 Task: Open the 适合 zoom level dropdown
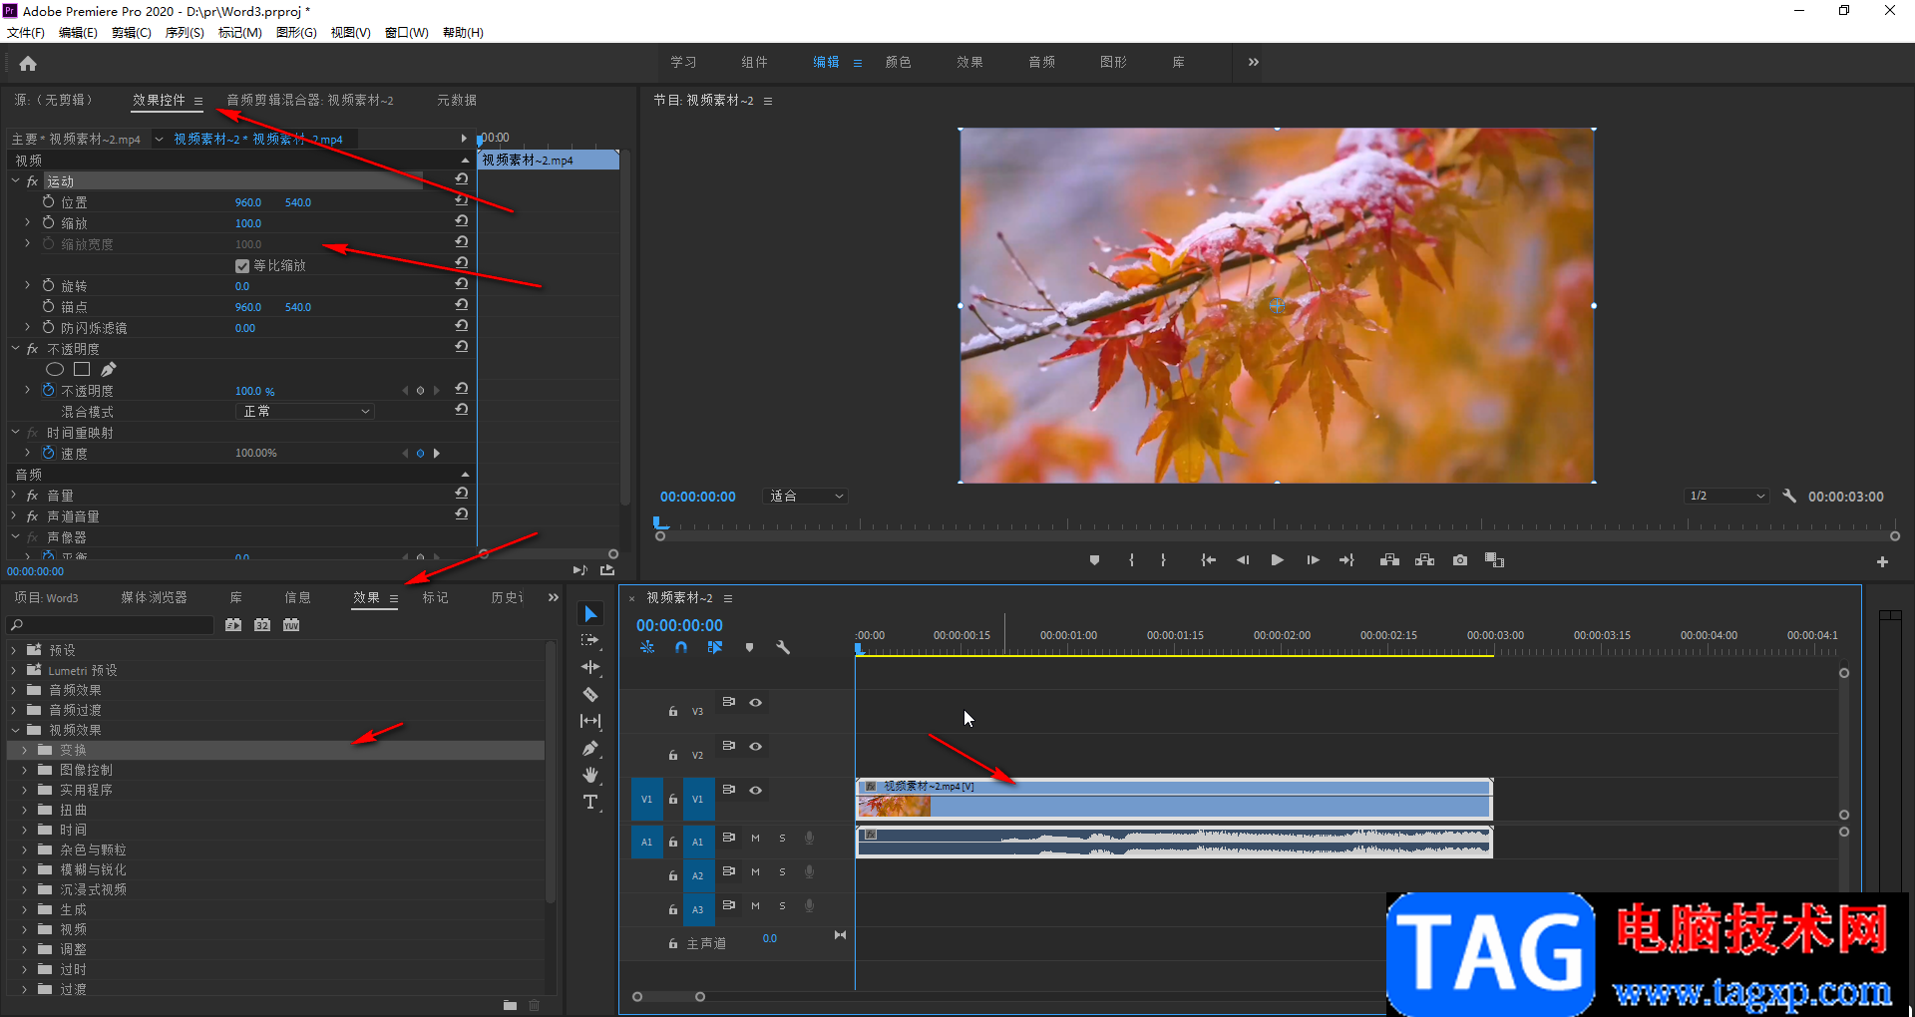(806, 497)
